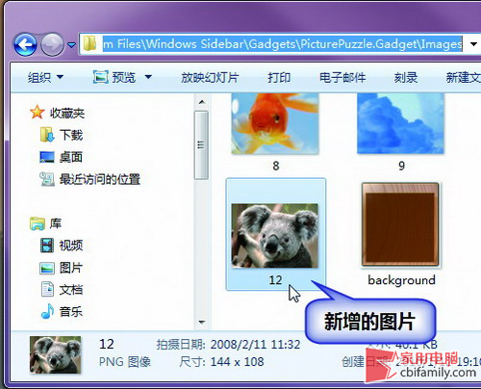
Task: Click the greyed Forward navigation arrow
Action: pyautogui.click(x=52, y=44)
